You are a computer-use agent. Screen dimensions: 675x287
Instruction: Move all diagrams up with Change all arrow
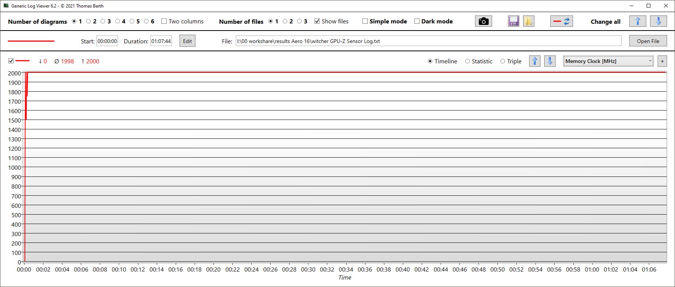click(x=638, y=21)
